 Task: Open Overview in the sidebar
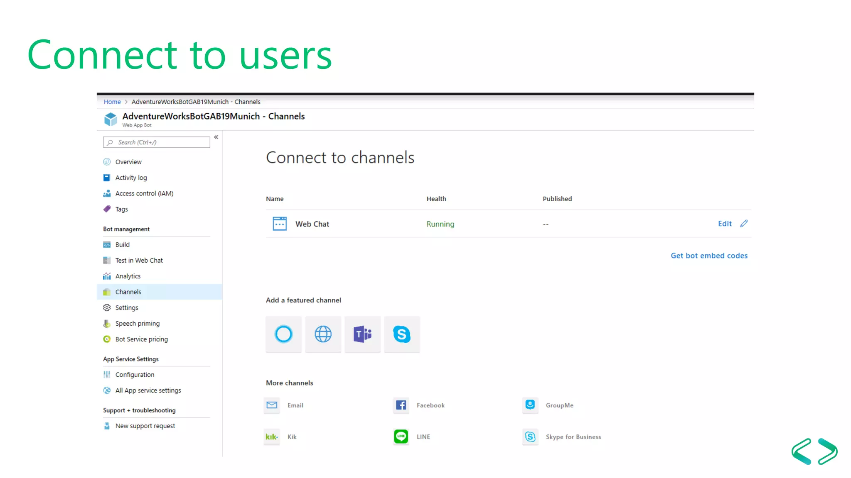tap(128, 162)
